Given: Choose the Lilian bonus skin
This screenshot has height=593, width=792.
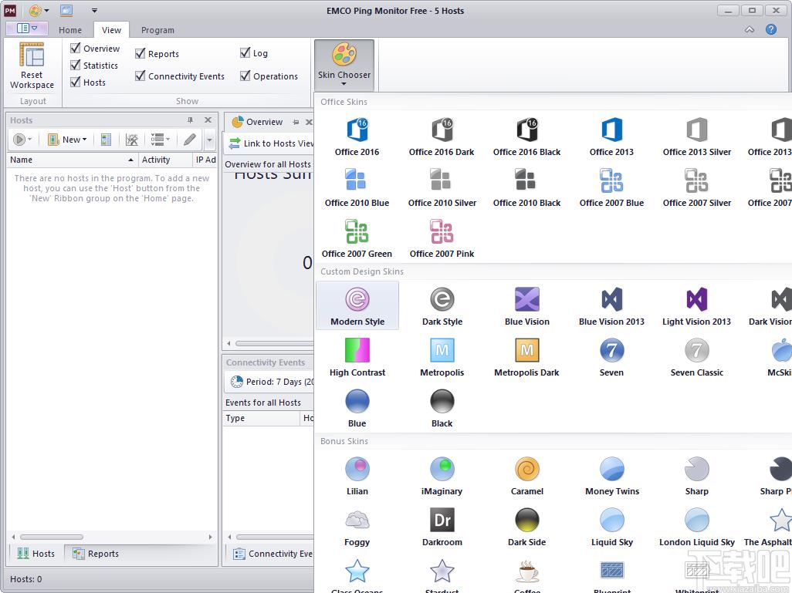Looking at the screenshot, I should click(x=357, y=476).
